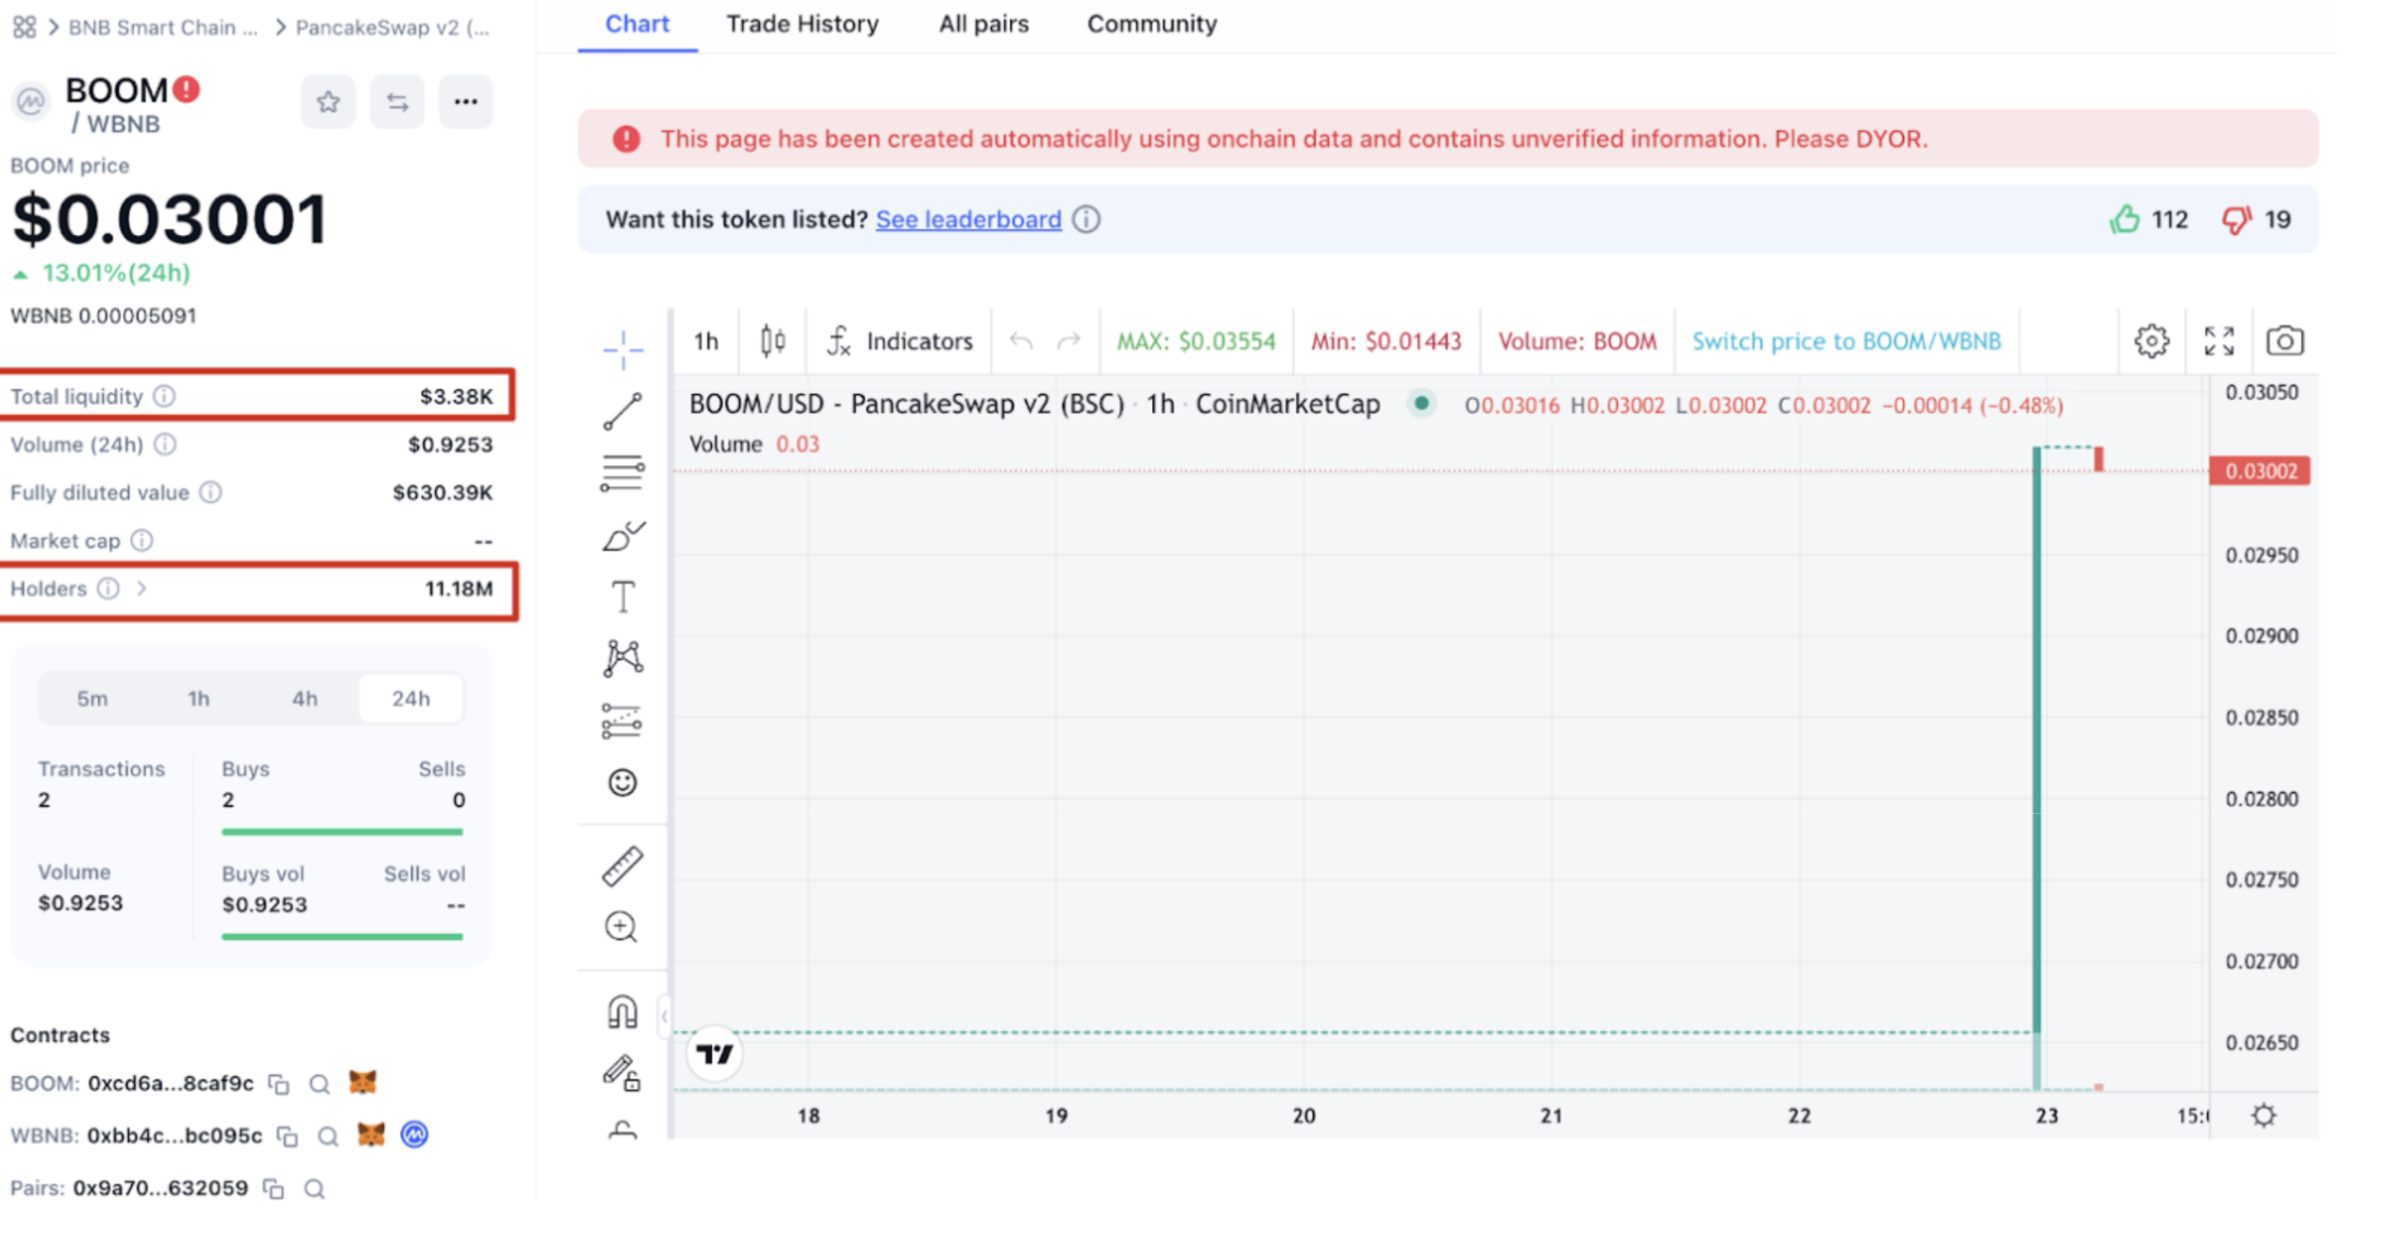Select the brush drawing tool

click(x=622, y=535)
